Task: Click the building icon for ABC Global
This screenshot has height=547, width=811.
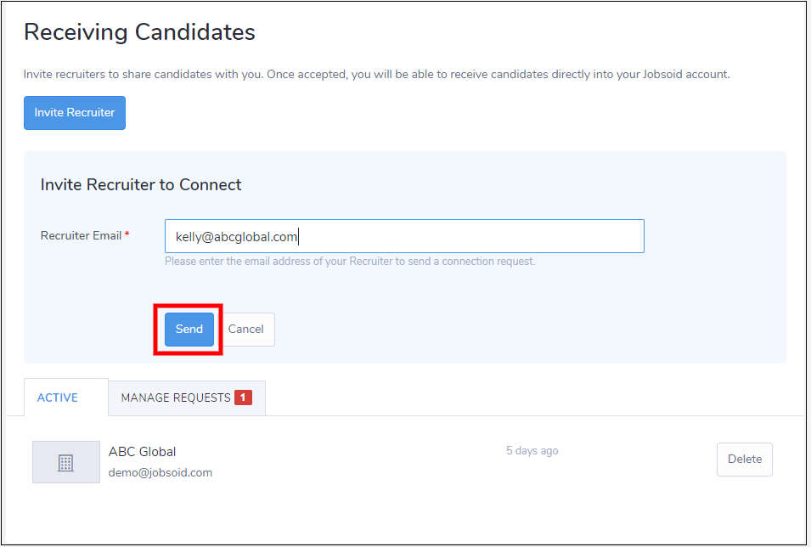Action: pos(65,463)
